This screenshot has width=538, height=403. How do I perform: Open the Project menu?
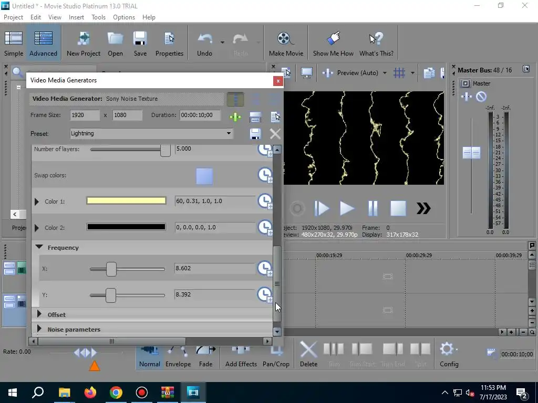coord(13,17)
